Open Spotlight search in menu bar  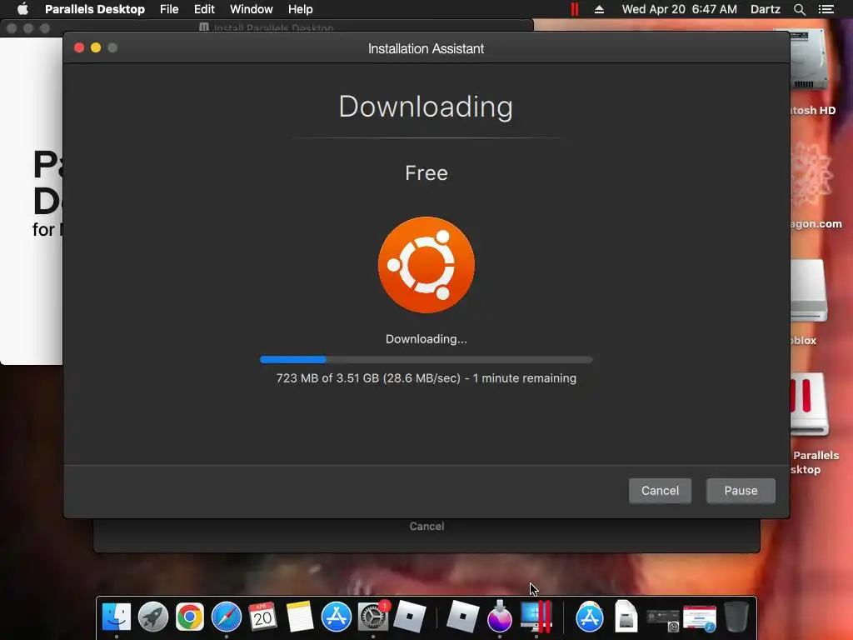(x=799, y=9)
